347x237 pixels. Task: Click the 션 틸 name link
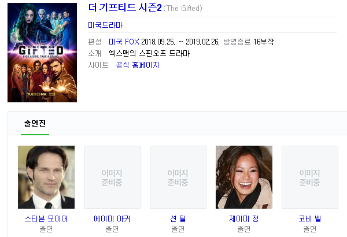[x=178, y=219]
